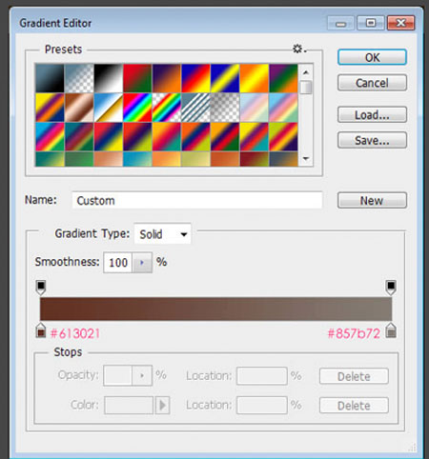Viewport: 429px width, 459px height.
Task: Click the Cancel button
Action: [x=372, y=83]
